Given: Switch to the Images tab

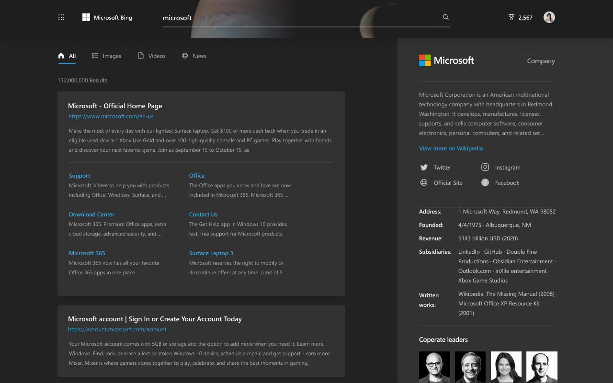Looking at the screenshot, I should pyautogui.click(x=107, y=56).
